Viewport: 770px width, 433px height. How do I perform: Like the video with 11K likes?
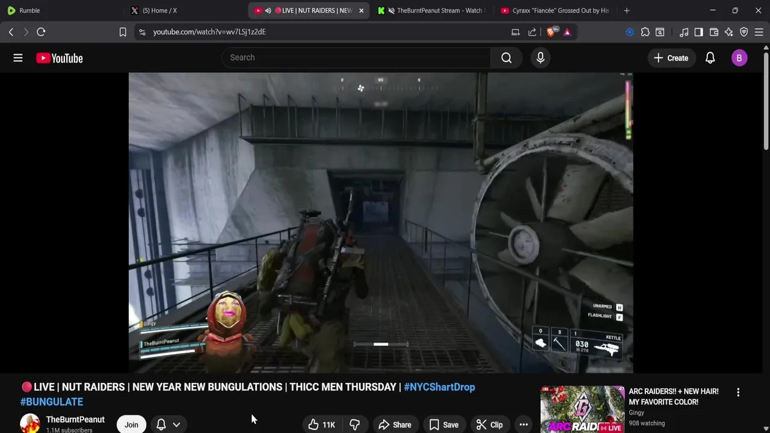pyautogui.click(x=322, y=425)
